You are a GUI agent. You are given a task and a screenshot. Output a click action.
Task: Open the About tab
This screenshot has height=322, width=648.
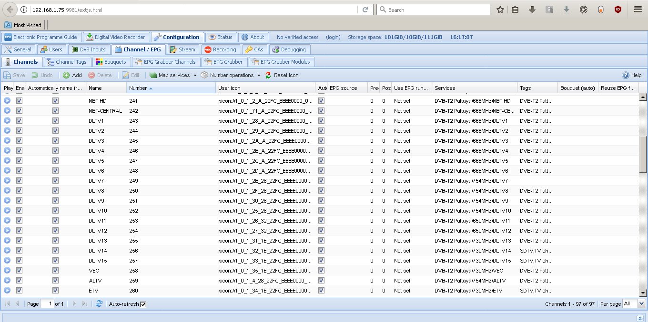[x=253, y=37]
